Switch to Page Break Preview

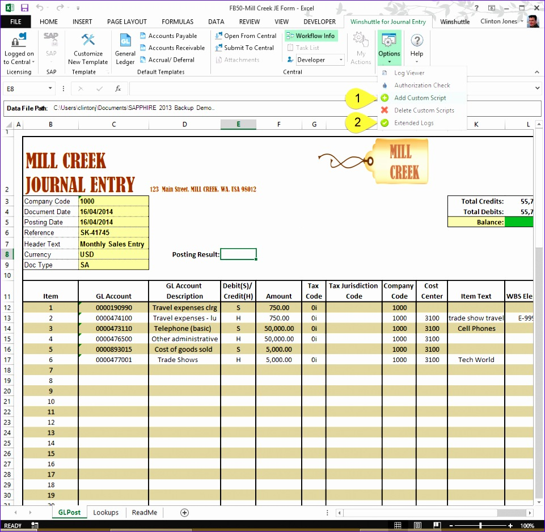tap(437, 525)
